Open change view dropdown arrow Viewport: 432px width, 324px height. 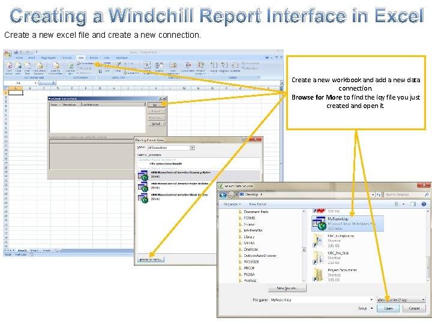404,204
